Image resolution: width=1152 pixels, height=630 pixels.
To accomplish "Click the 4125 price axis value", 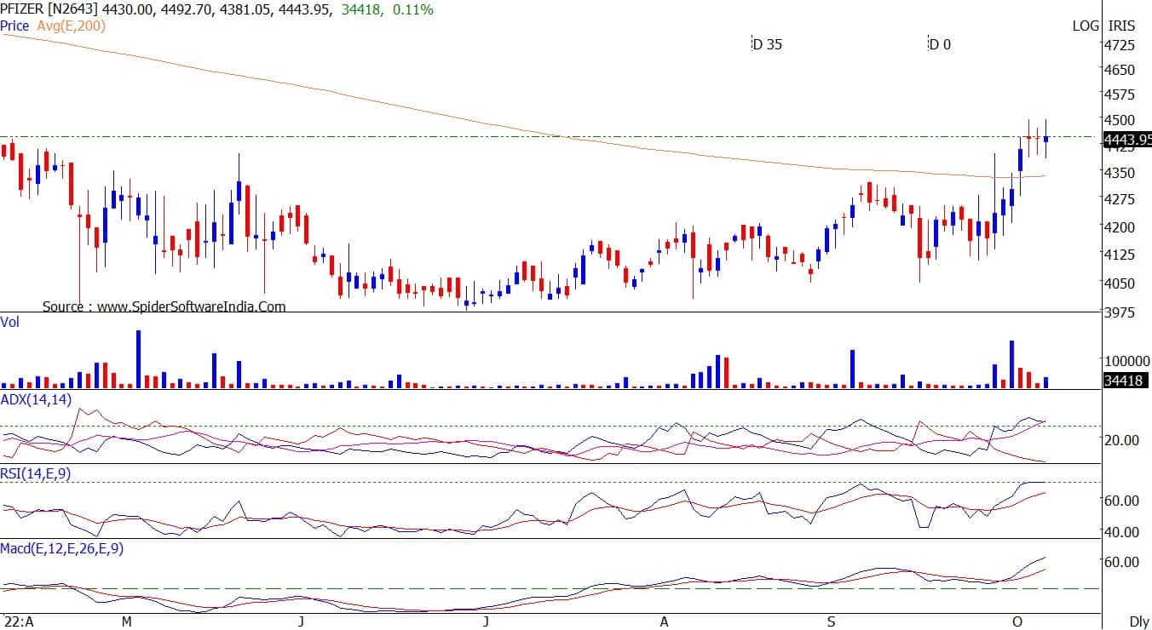I will click(1120, 255).
